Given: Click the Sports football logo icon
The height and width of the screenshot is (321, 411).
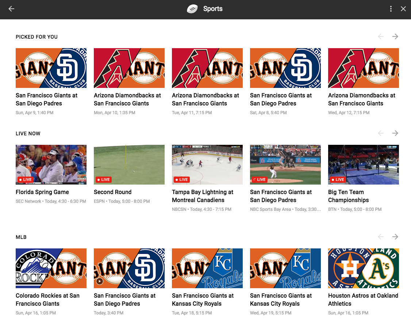Looking at the screenshot, I should (192, 9).
